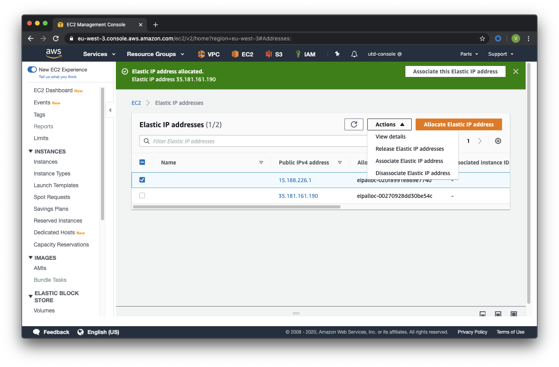Collapse the INSTANCES section
559x367 pixels.
(31, 151)
